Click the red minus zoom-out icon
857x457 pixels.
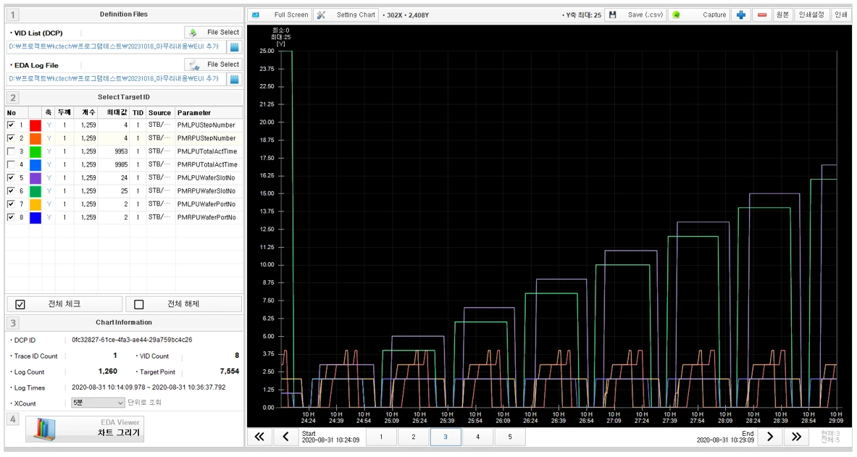coord(762,14)
